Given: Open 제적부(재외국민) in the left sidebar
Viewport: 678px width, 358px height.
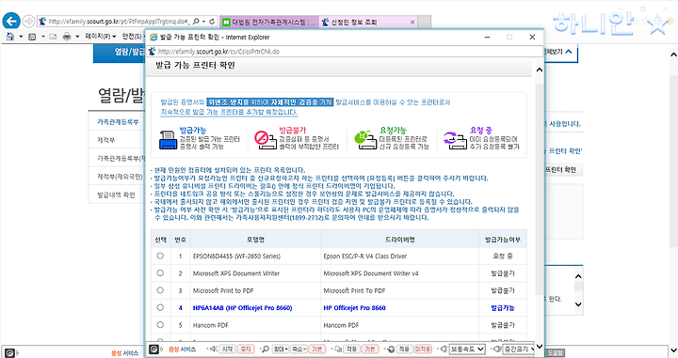Looking at the screenshot, I should pos(120,177).
